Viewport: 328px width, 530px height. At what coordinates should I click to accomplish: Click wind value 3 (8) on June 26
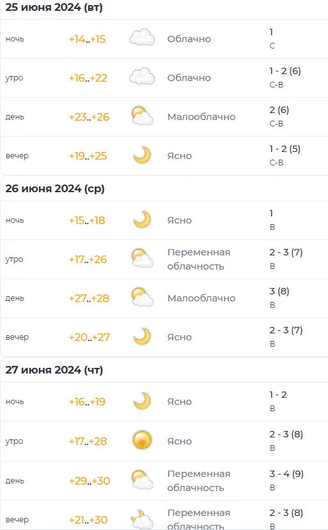coord(279,291)
